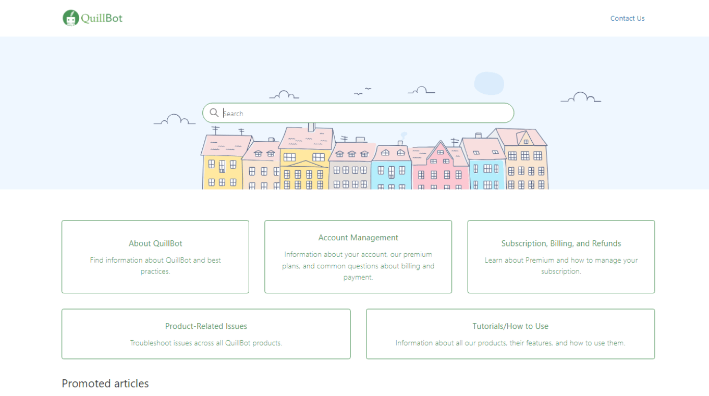
Task: Click 'Learn about Premium' description text
Action: [x=561, y=266]
